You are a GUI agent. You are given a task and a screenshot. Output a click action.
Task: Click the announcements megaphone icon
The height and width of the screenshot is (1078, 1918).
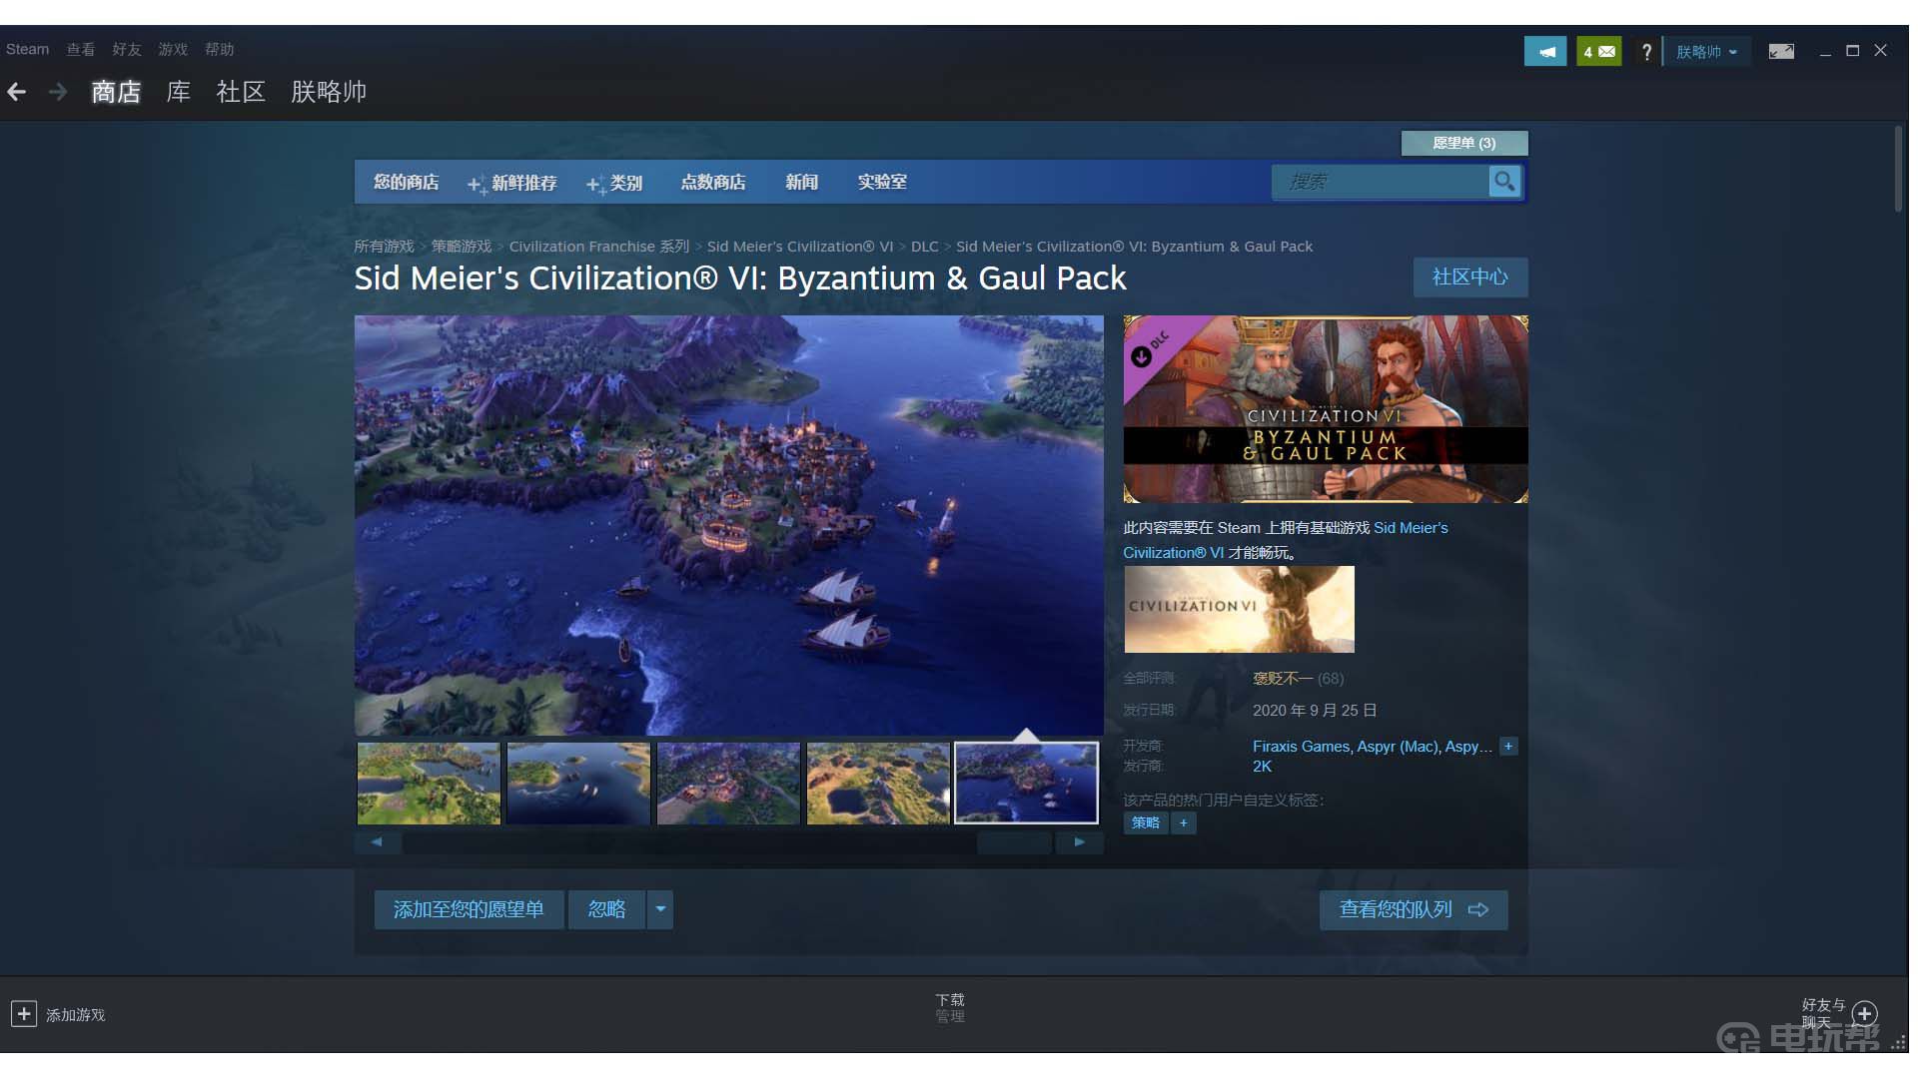[x=1544, y=52]
